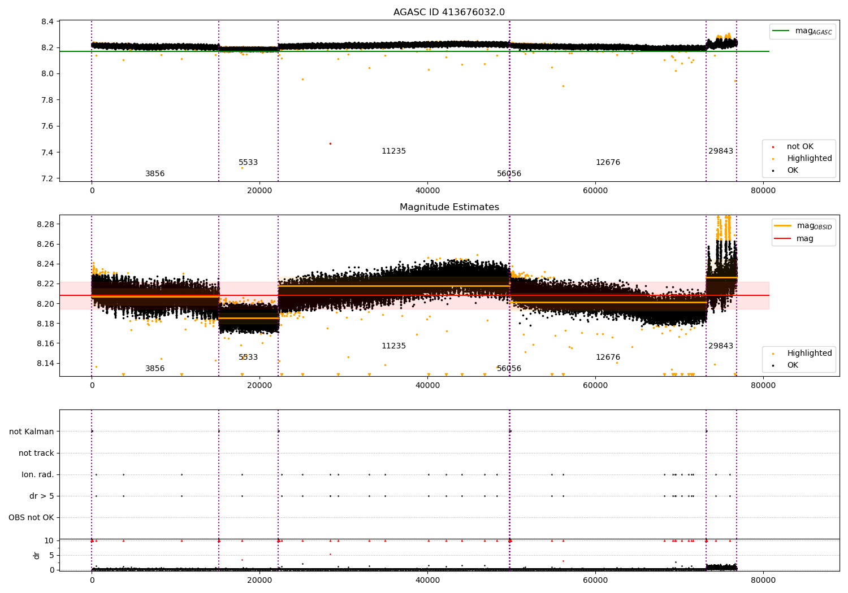Click obsid label 11235 in the top plot

click(393, 151)
